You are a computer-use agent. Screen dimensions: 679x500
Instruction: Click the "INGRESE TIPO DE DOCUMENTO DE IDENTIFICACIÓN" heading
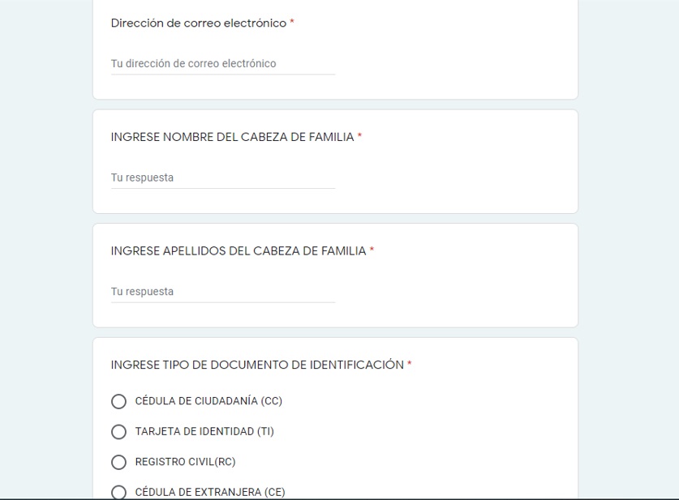point(257,365)
